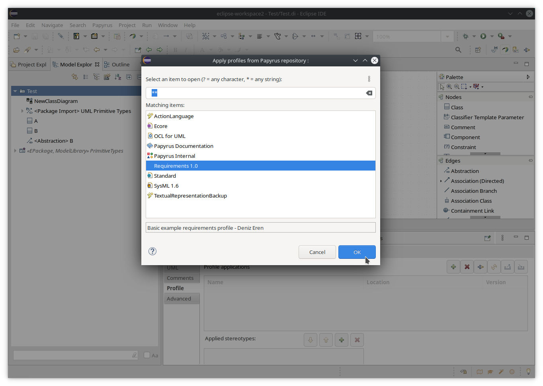The height and width of the screenshot is (386, 543).
Task: Expand Association (Directed) palette options
Action: point(441,181)
